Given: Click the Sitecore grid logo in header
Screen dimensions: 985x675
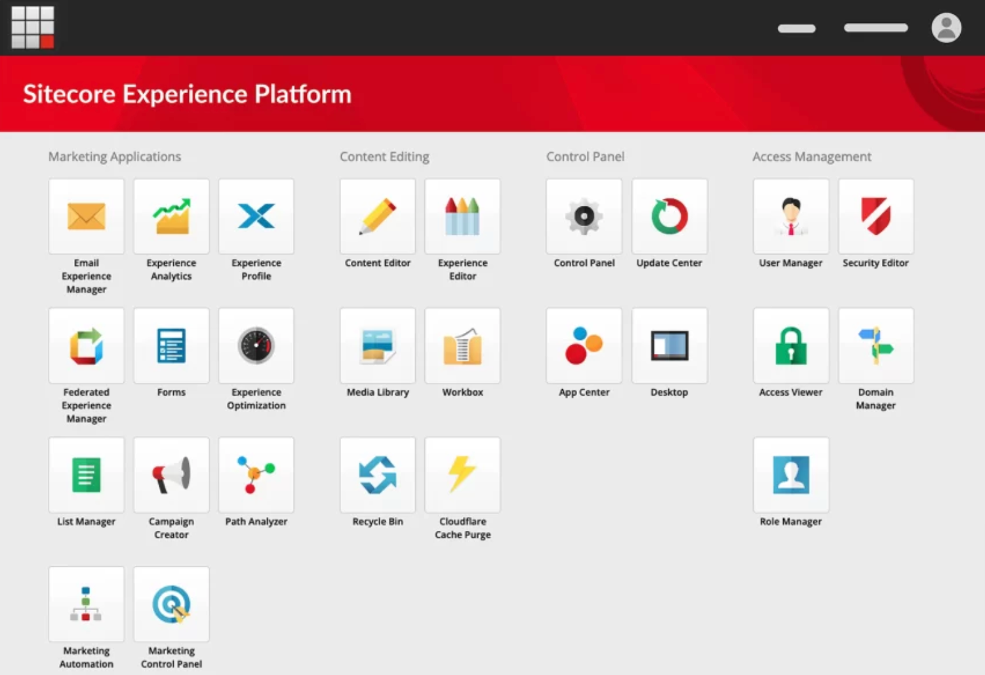Looking at the screenshot, I should (x=32, y=28).
